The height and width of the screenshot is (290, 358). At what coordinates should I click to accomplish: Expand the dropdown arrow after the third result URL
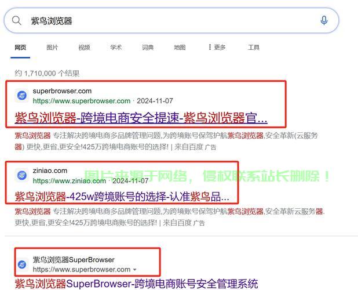[x=135, y=270]
